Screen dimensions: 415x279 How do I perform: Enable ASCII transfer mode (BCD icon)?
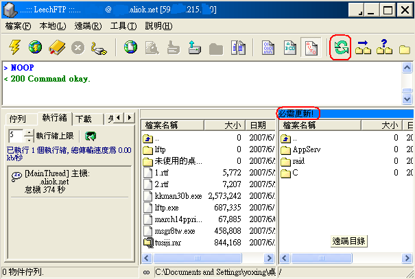tap(289, 47)
